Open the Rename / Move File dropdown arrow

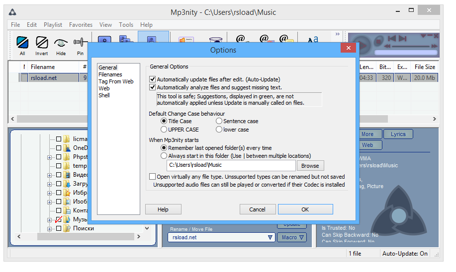[270, 237]
